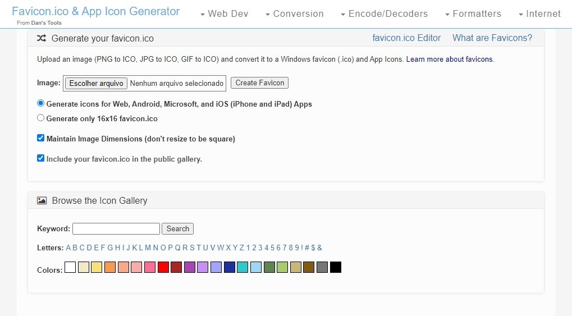572x316 pixels.
Task: Click the Create Favicon button
Action: [260, 83]
